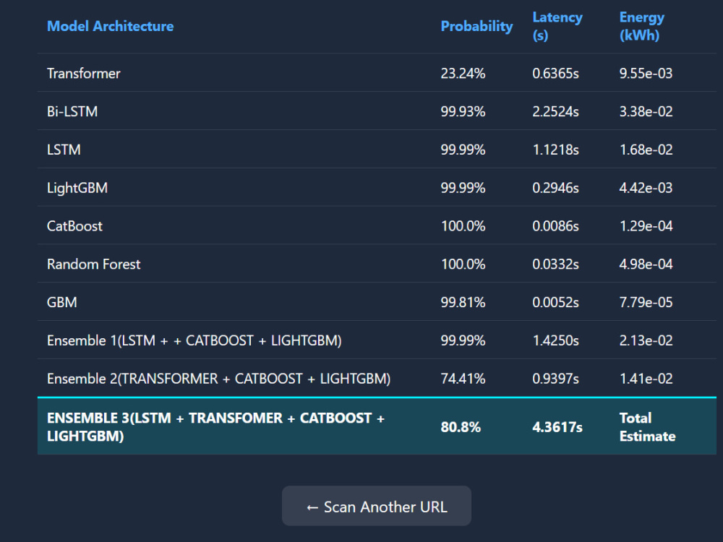The width and height of the screenshot is (723, 542).
Task: Select Bi-LSTM latency 2.2524s
Action: click(x=555, y=111)
